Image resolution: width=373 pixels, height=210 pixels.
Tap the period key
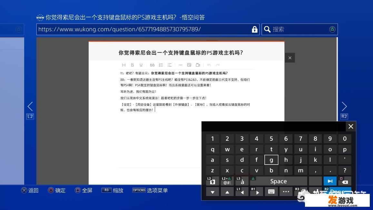tap(330, 171)
